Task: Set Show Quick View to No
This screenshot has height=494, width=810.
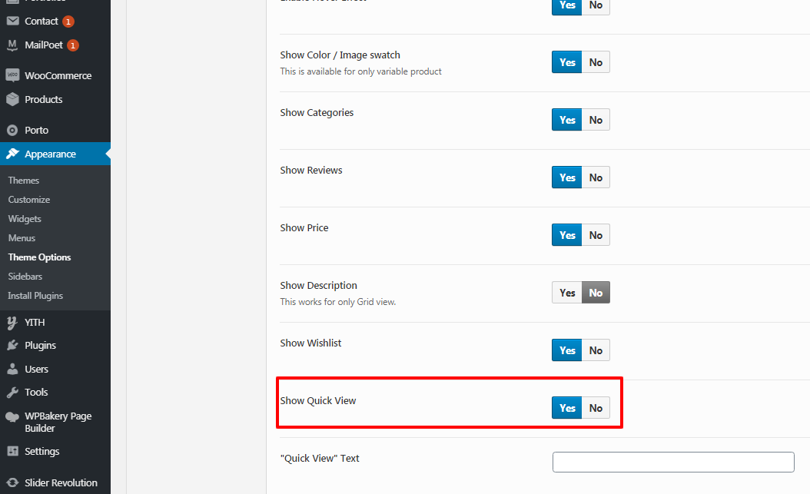Action: point(596,408)
